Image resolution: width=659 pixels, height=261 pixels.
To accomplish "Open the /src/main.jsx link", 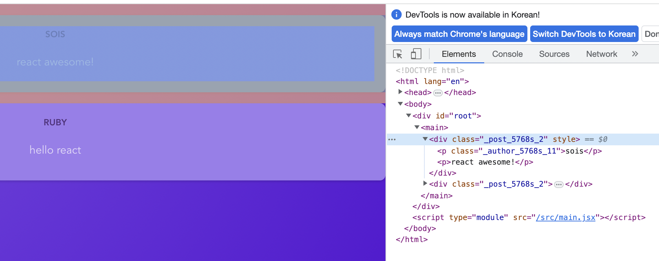I will coord(565,218).
